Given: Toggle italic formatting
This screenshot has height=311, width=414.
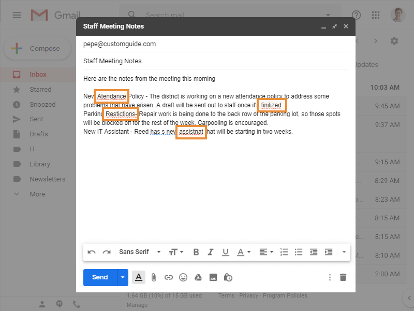Looking at the screenshot, I should (211, 252).
